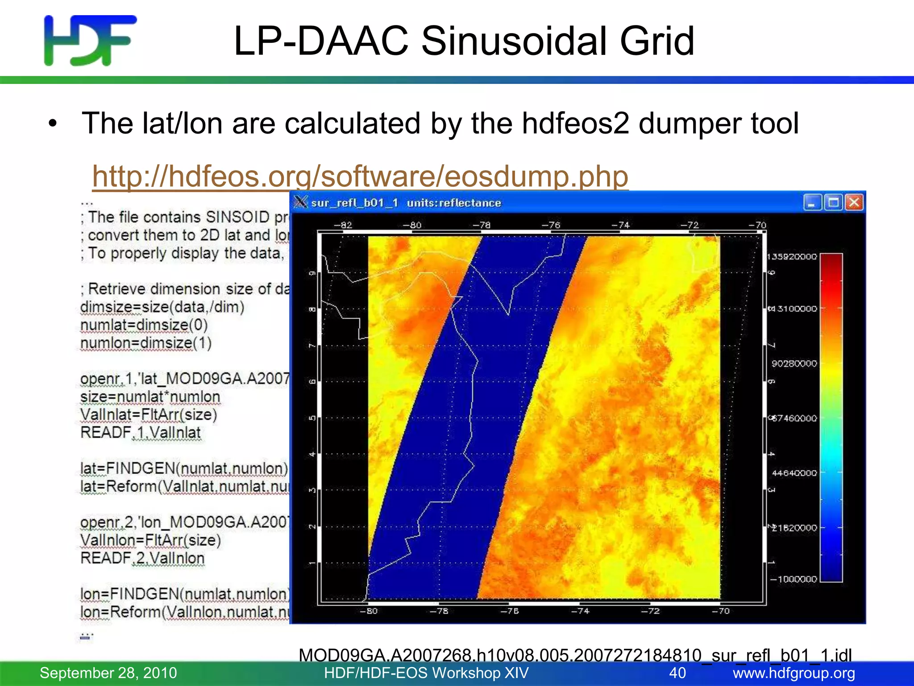Click the -1000000 color bar minimum label

[x=794, y=579]
